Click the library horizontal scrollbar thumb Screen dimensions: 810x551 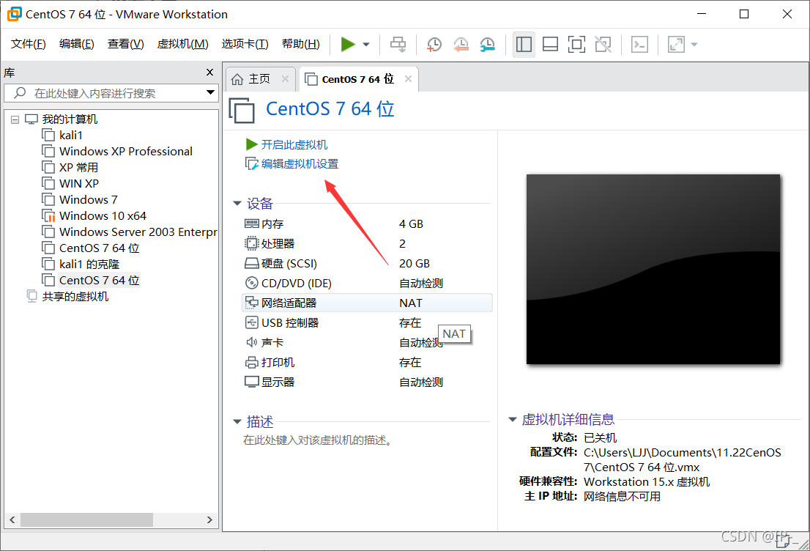[86, 520]
